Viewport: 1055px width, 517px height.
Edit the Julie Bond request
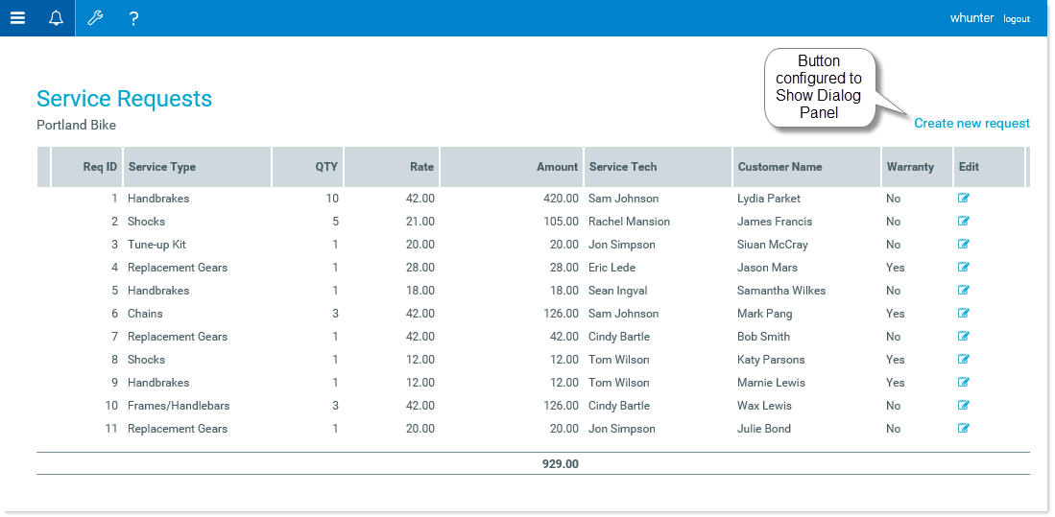click(964, 428)
